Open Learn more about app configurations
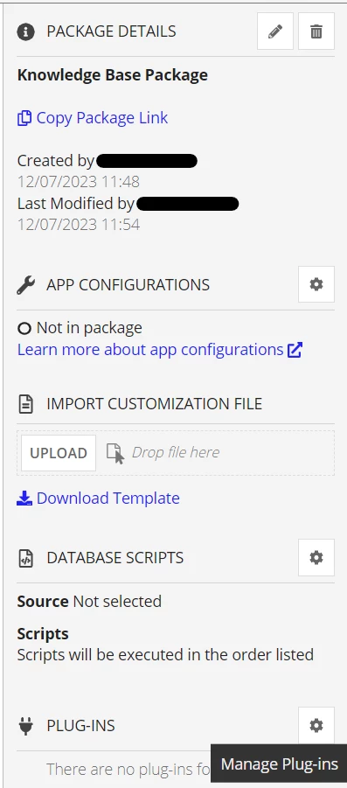The image size is (347, 788). (x=160, y=349)
